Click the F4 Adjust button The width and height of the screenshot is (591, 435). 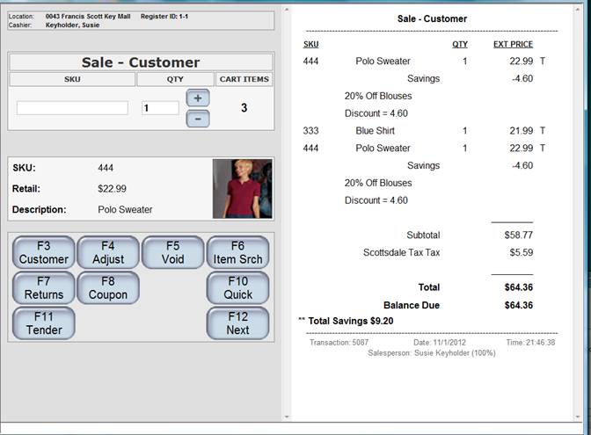pos(108,252)
